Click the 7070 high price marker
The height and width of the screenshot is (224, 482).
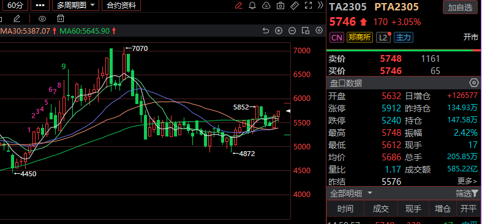[x=136, y=48]
